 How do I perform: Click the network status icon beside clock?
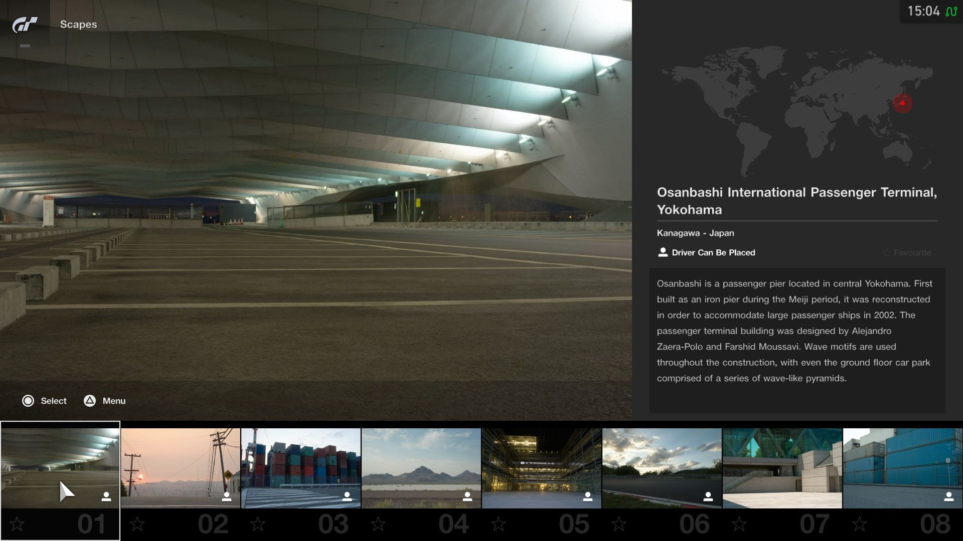coord(951,12)
